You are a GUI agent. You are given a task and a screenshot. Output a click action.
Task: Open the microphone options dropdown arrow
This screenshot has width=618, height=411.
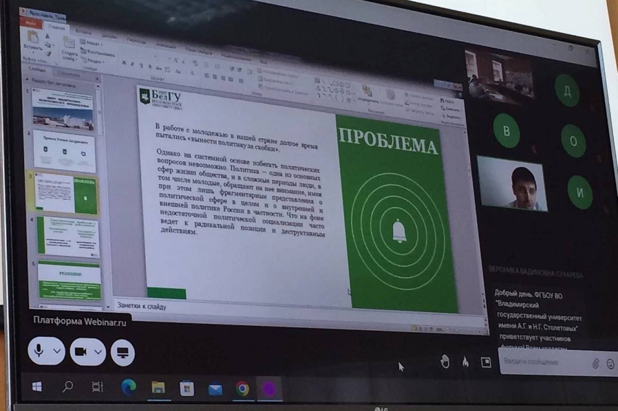pyautogui.click(x=57, y=351)
